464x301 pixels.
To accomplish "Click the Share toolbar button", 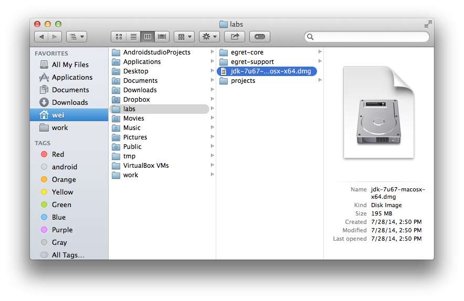I will pos(235,37).
